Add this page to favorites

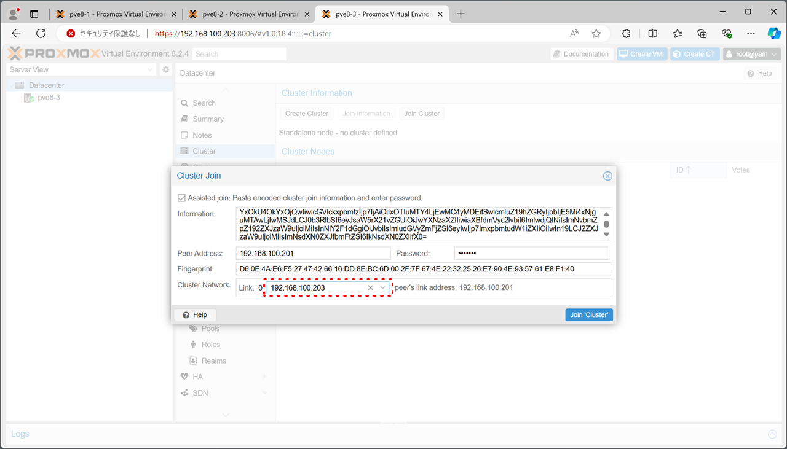coord(596,34)
